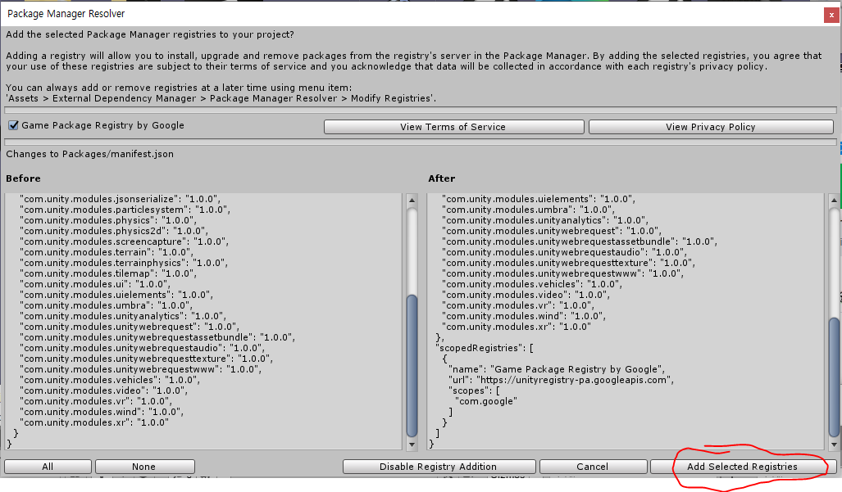Click the Before pane scrollbar thumb
The image size is (842, 492).
412,365
